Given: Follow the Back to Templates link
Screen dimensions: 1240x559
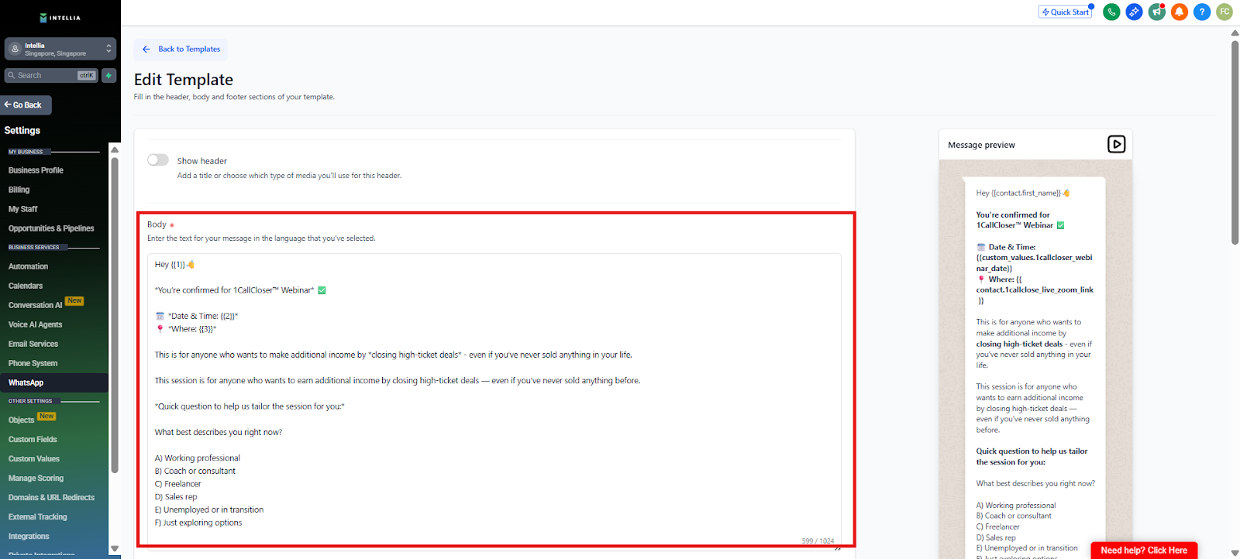Looking at the screenshot, I should coord(181,49).
